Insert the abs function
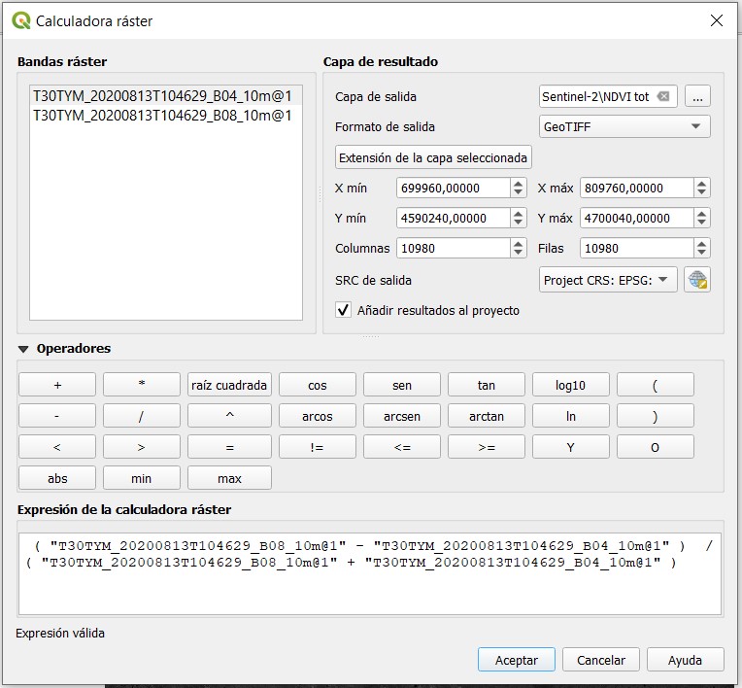 point(57,478)
